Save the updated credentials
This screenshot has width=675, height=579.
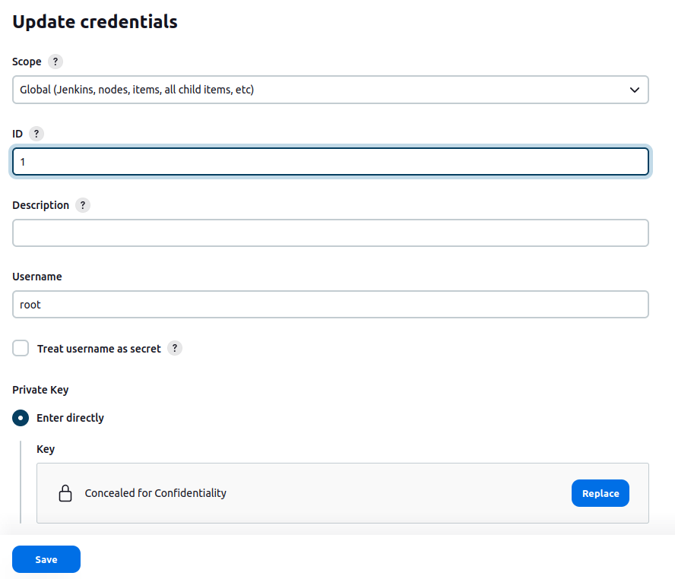click(x=46, y=559)
